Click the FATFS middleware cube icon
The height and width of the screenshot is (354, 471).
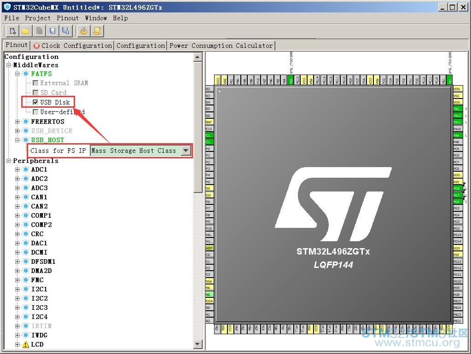click(x=26, y=74)
